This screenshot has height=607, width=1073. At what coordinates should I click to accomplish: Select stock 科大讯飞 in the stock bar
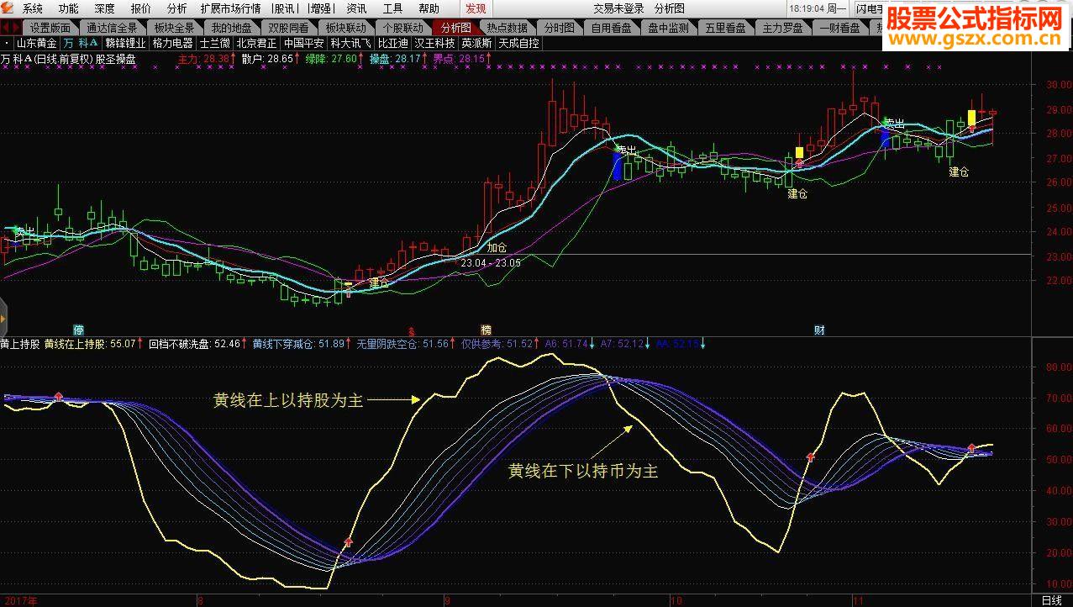click(x=350, y=43)
